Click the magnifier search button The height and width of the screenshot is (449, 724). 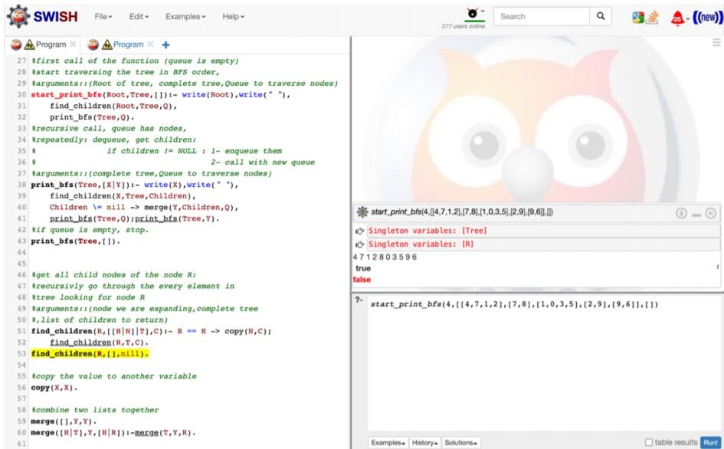pyautogui.click(x=600, y=17)
